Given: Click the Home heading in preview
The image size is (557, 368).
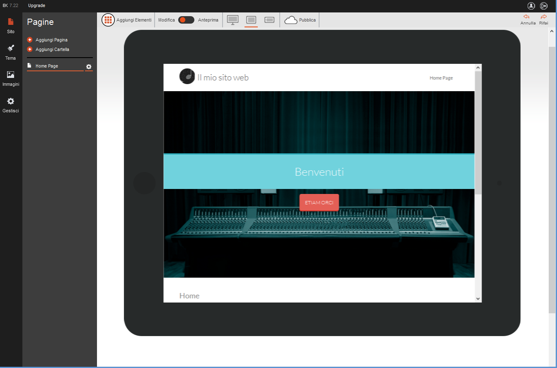Looking at the screenshot, I should 189,295.
